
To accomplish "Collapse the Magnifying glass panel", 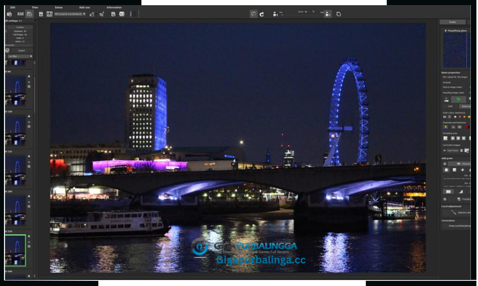I will click(x=445, y=30).
